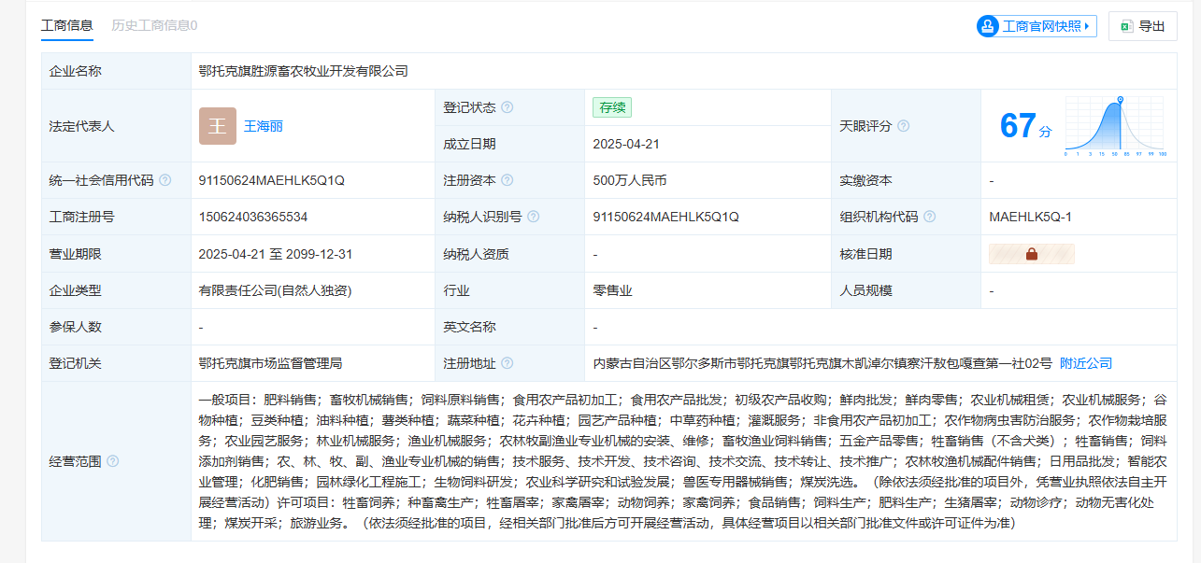Click help icon next to 纳税人识别号
This screenshot has width=1201, height=563.
tap(534, 217)
